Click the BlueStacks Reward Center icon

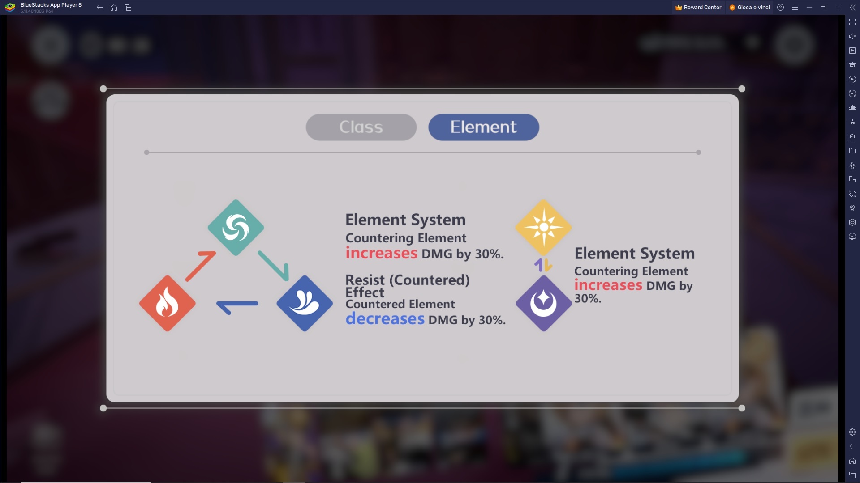[679, 7]
